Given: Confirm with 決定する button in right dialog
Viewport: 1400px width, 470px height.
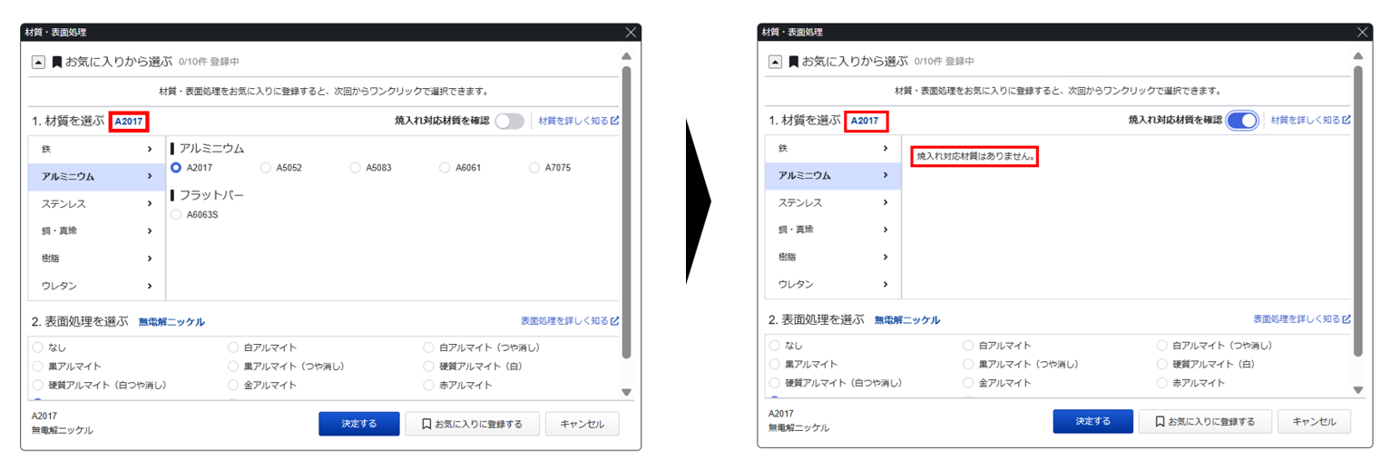Looking at the screenshot, I should 1092,421.
